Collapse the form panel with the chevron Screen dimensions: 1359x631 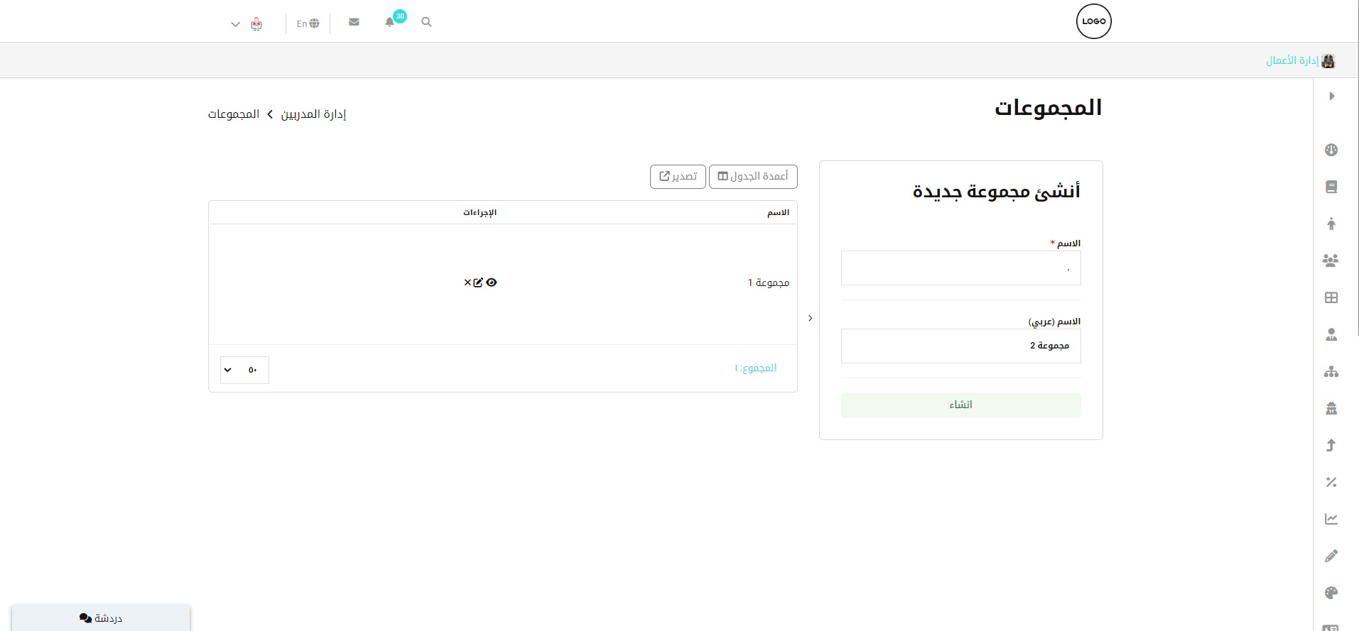810,318
